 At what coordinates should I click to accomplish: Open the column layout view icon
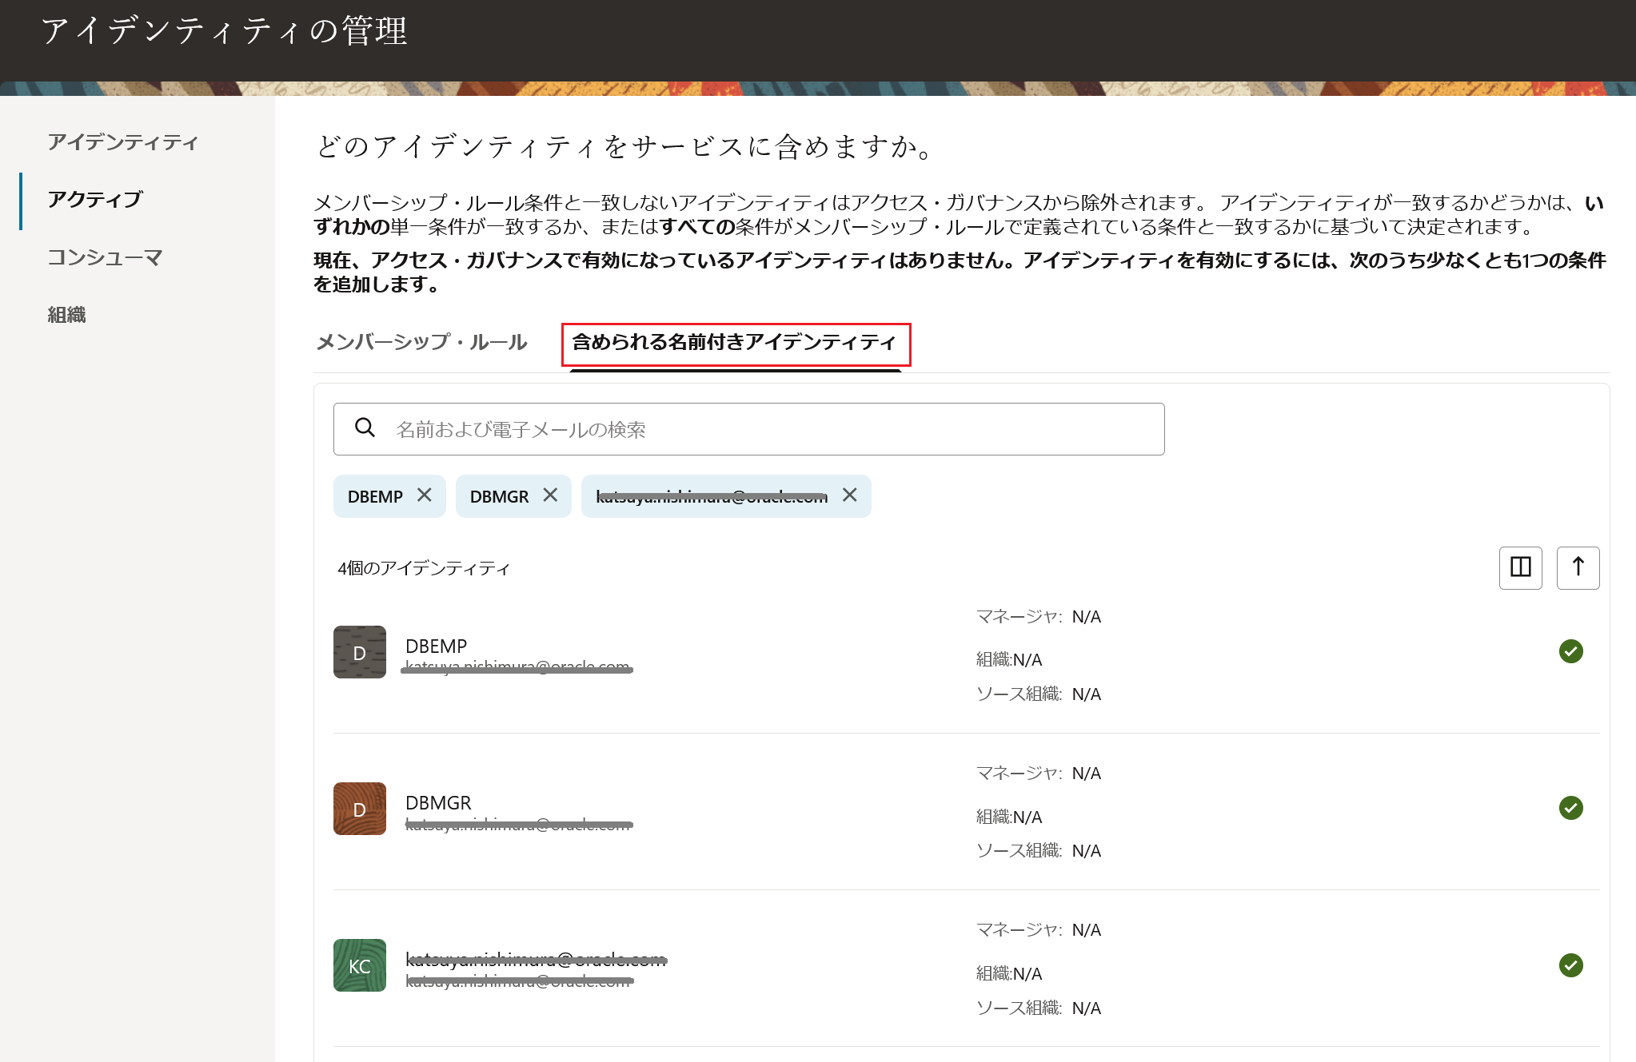point(1520,567)
